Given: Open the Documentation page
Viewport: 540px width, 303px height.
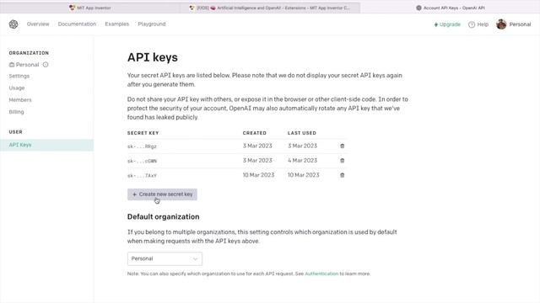Looking at the screenshot, I should pyautogui.click(x=77, y=24).
